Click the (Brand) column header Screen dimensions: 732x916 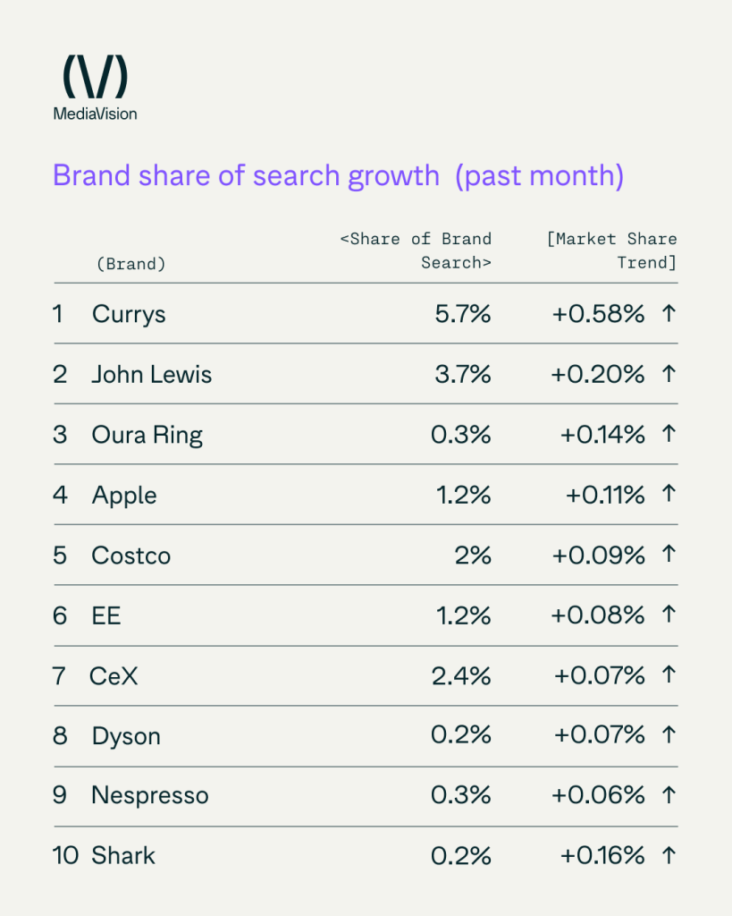coord(130,264)
